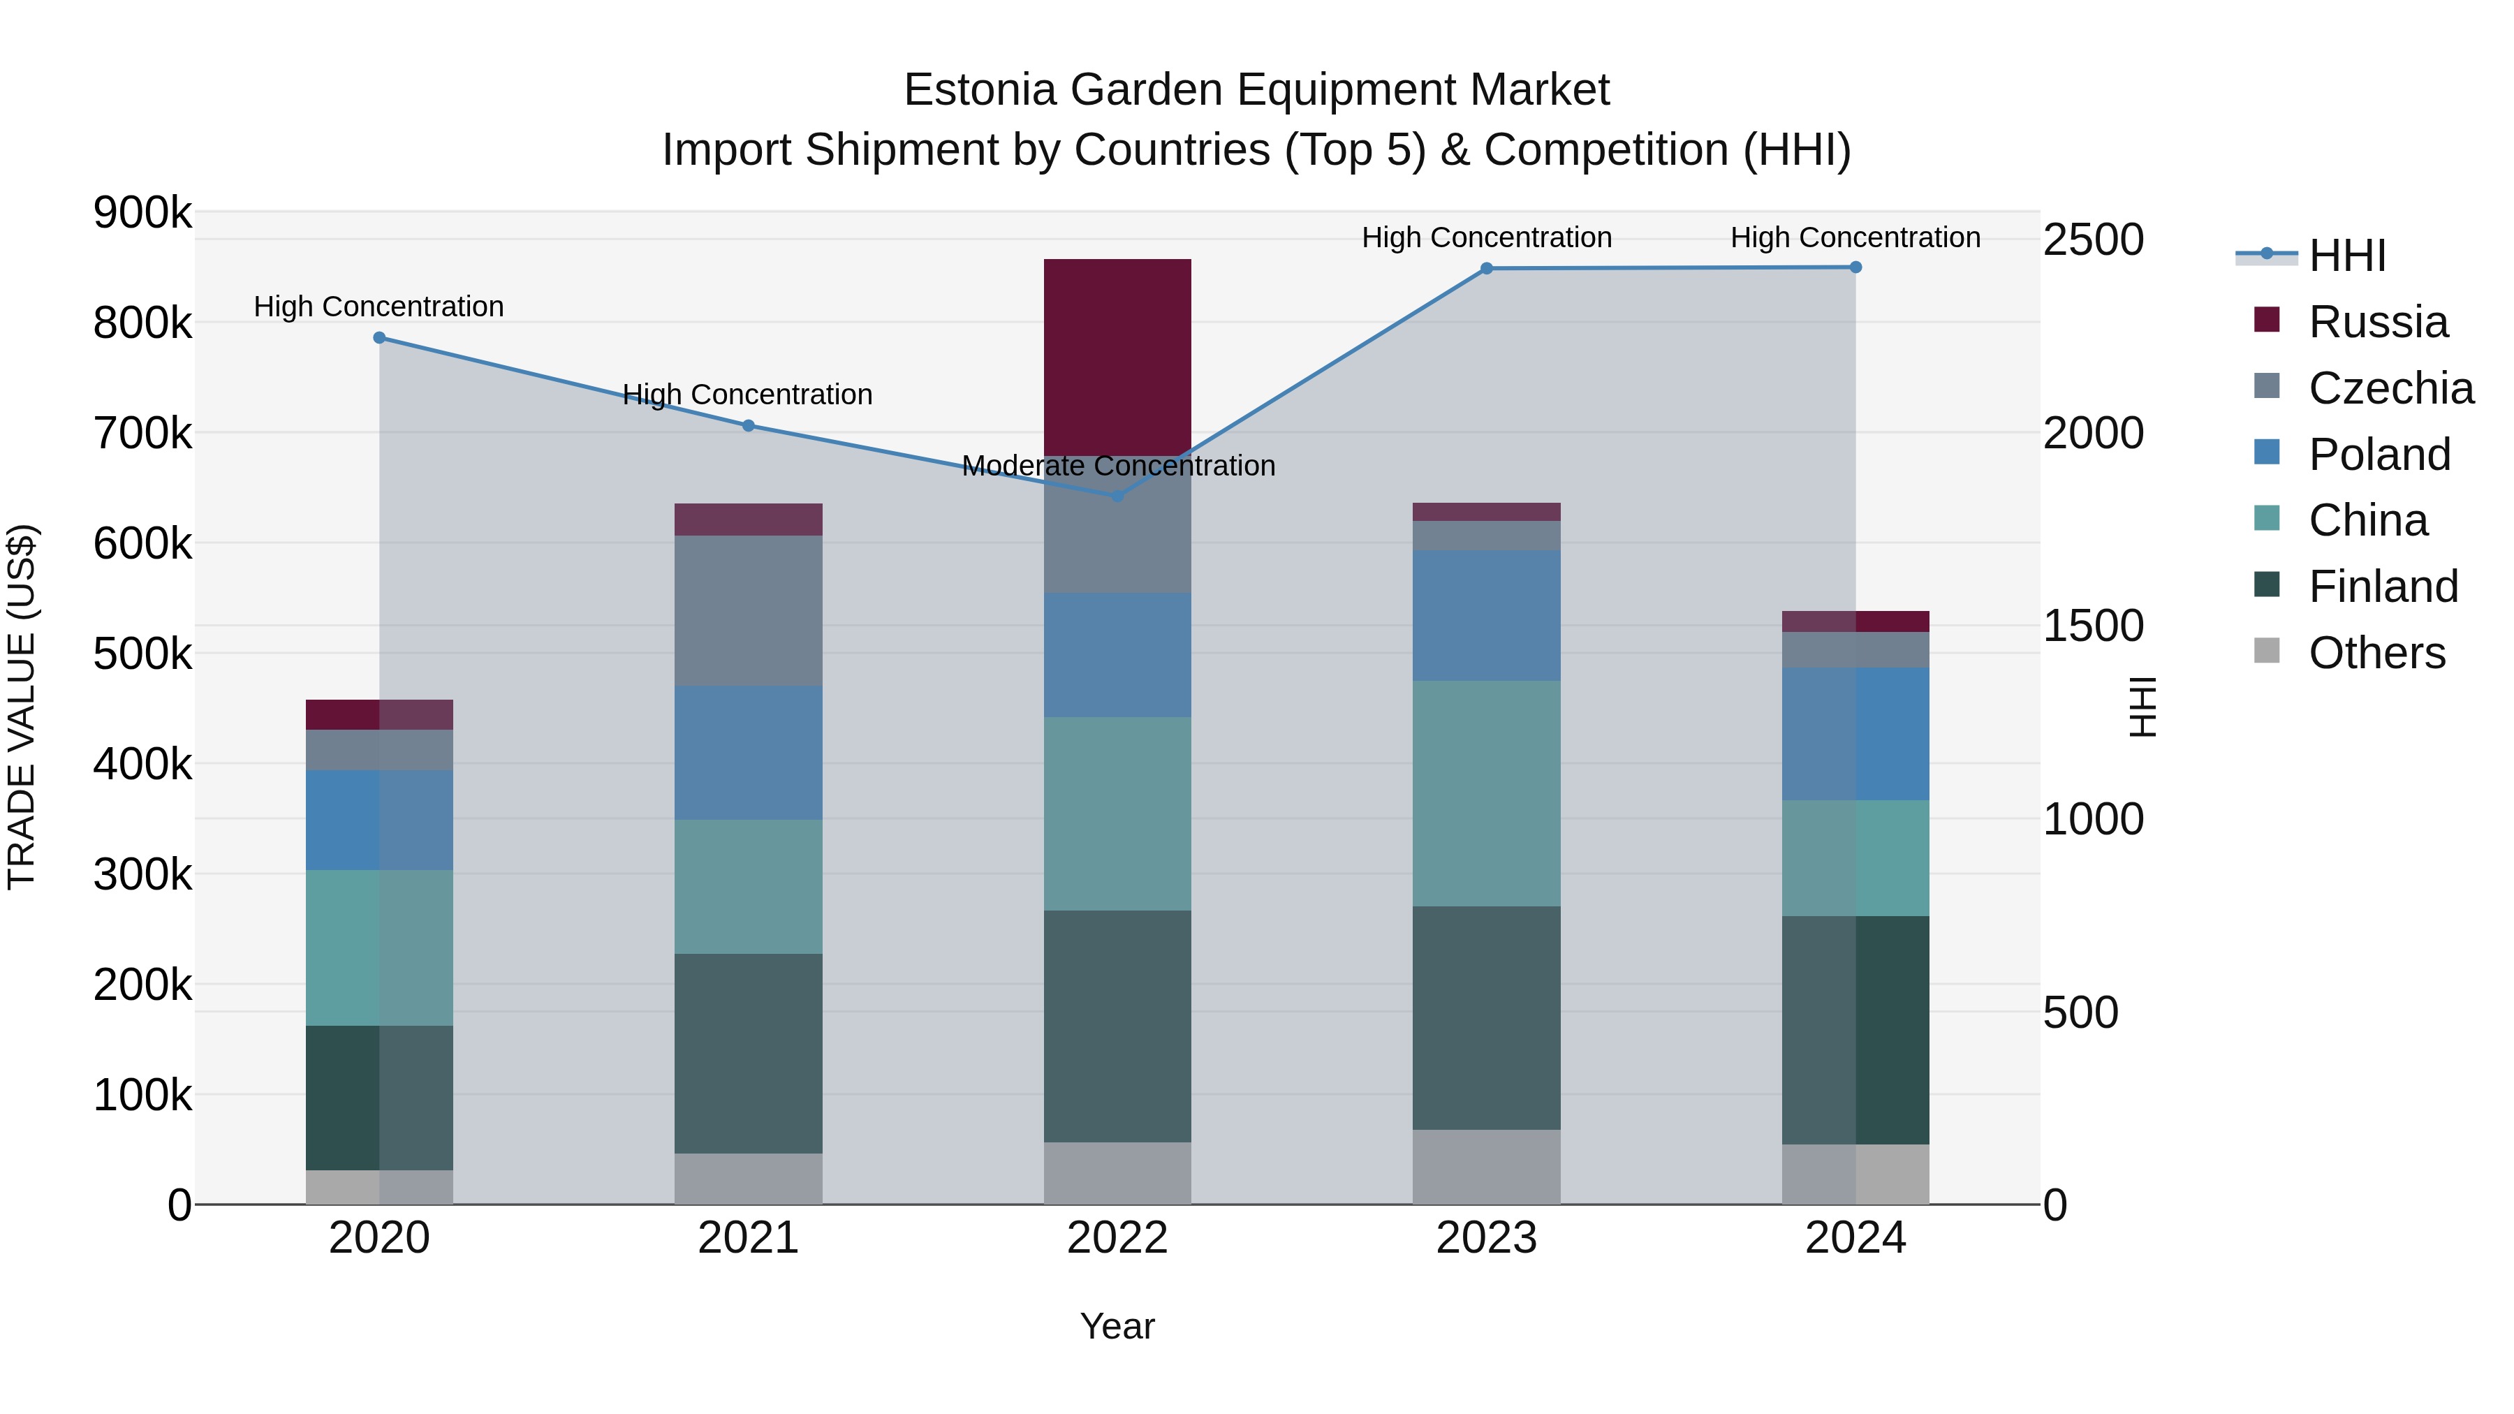Click the 2021 'High Concentration' annotation
The height and width of the screenshot is (1414, 2514).
[x=747, y=395]
